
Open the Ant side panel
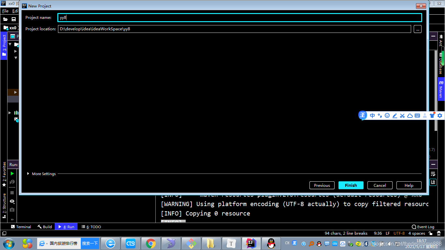[x=441, y=41]
